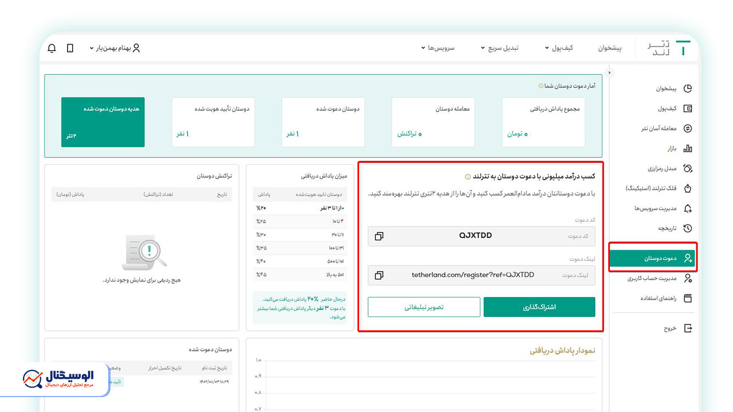Screen dimensions: 733x412
Task: Select راهنمای استفاده in the sidebar
Action: [659, 298]
